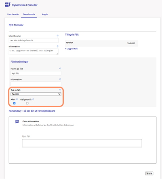Click info icon beside Obligatorisk label
This screenshot has width=162, height=179.
point(33,99)
